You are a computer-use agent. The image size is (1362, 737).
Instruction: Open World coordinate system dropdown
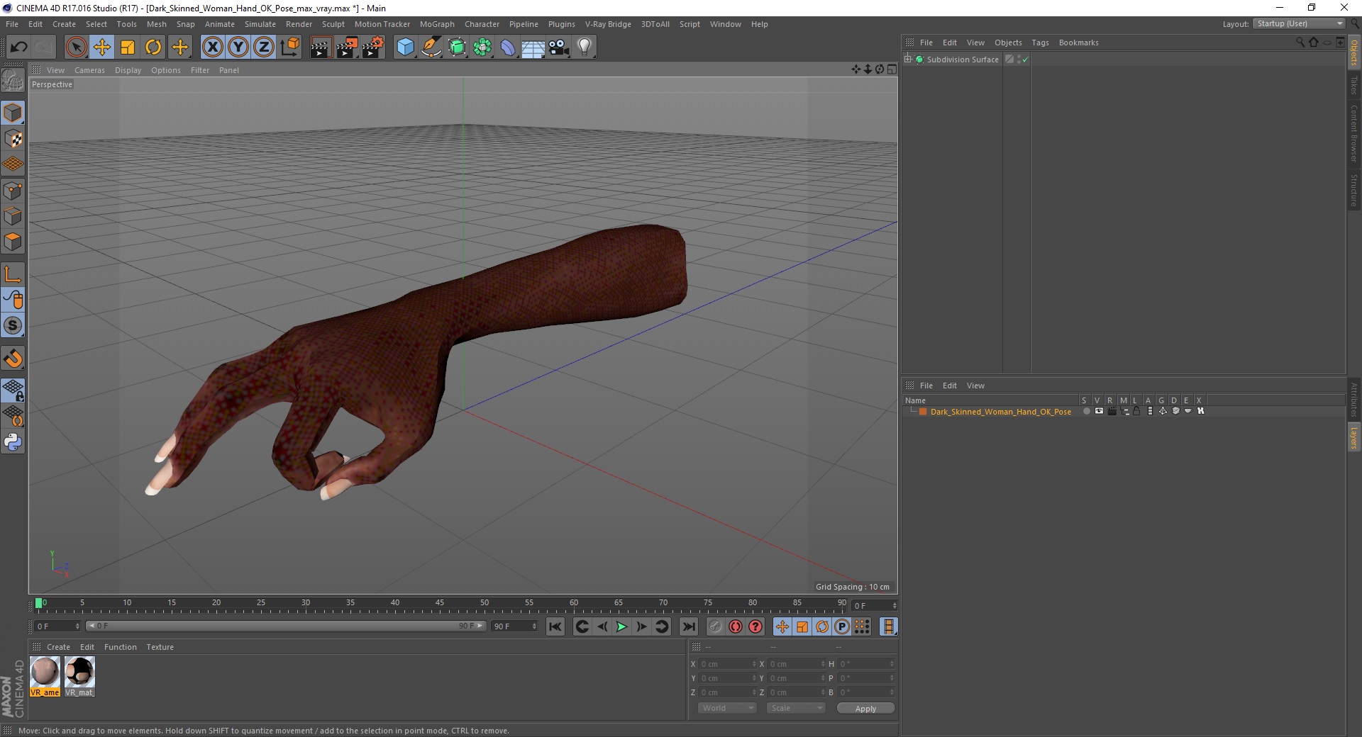(727, 708)
